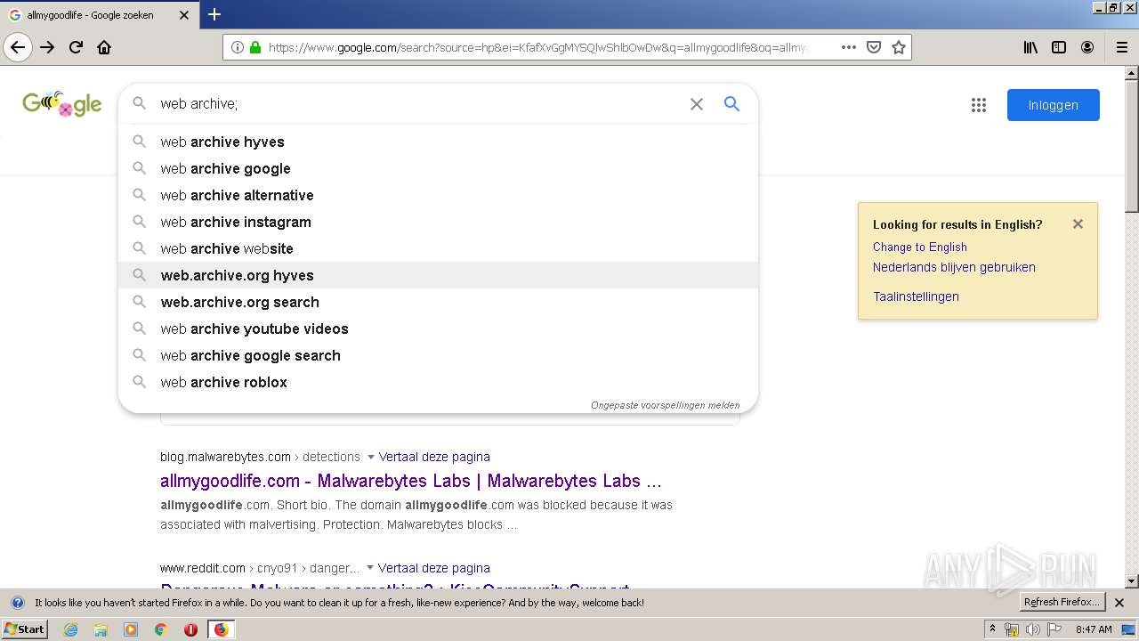
Task: Click Change to English link
Action: click(x=919, y=247)
